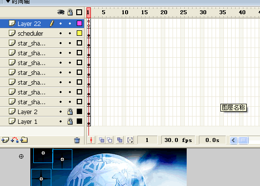The width and height of the screenshot is (260, 186).
Task: Click the outline square column header
Action: (79, 12)
